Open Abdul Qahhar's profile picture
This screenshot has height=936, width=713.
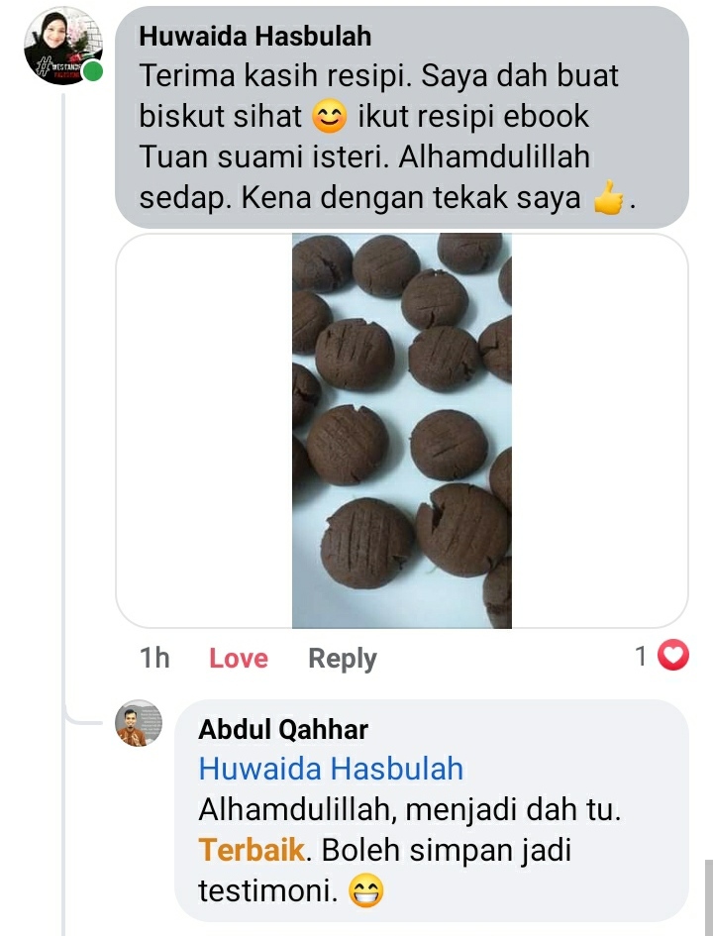139,723
